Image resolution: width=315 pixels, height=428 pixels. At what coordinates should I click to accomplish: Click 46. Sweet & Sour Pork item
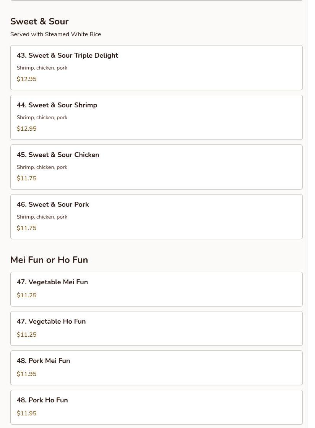click(x=156, y=217)
